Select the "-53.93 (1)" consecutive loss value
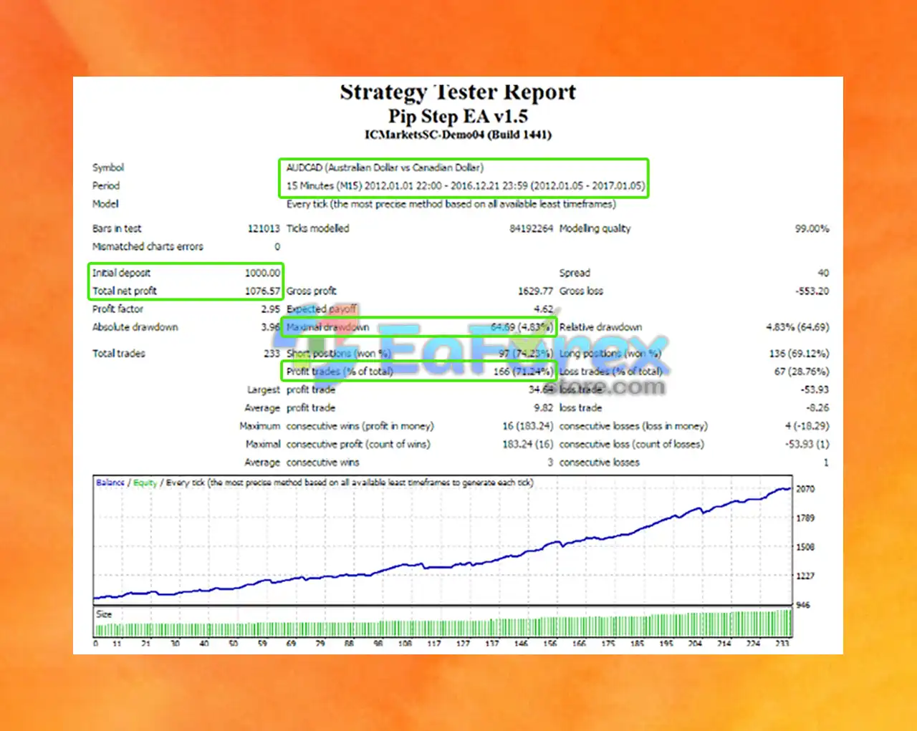Screen dimensions: 917x731 807,445
